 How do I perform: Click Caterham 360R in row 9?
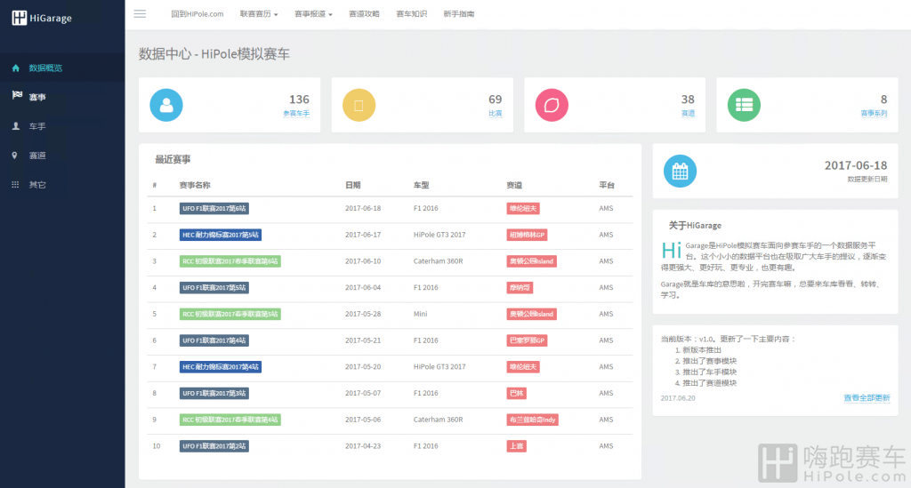[438, 420]
